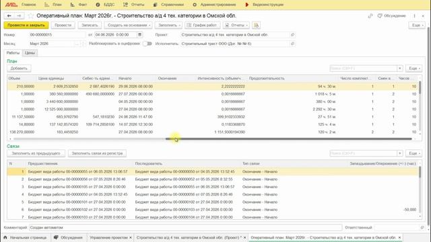Viewport: 431px width, 242px height.
Task: Open the Справочники menu
Action: [x=169, y=5]
